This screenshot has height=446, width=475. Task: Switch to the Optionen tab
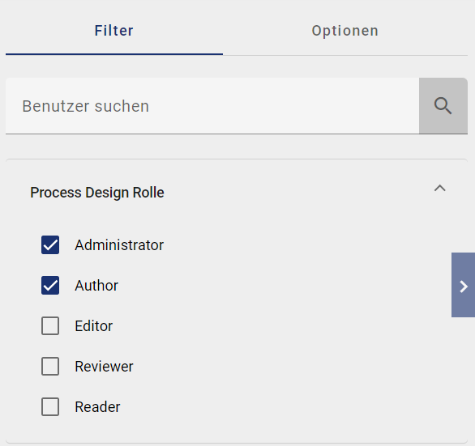pyautogui.click(x=345, y=31)
